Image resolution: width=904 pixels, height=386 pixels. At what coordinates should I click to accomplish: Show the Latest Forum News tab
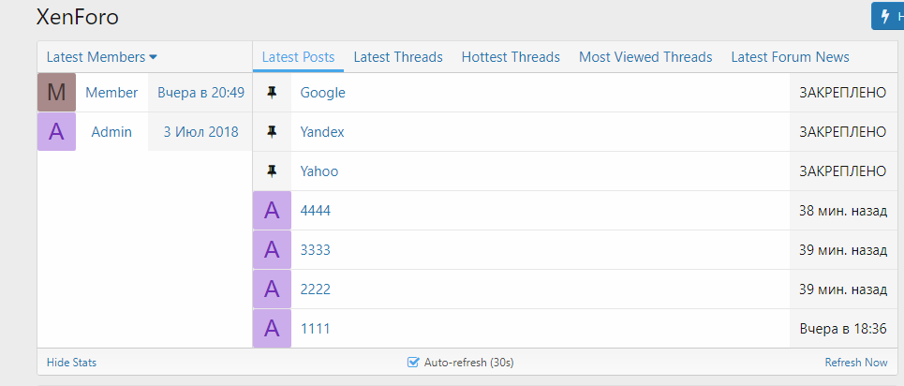click(790, 57)
